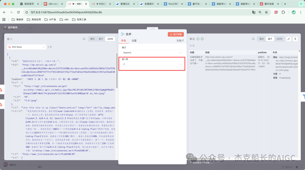This screenshot has width=305, height=170.
Task: Open the 实用工具 bookmarks folder
Action: [x=79, y=19]
